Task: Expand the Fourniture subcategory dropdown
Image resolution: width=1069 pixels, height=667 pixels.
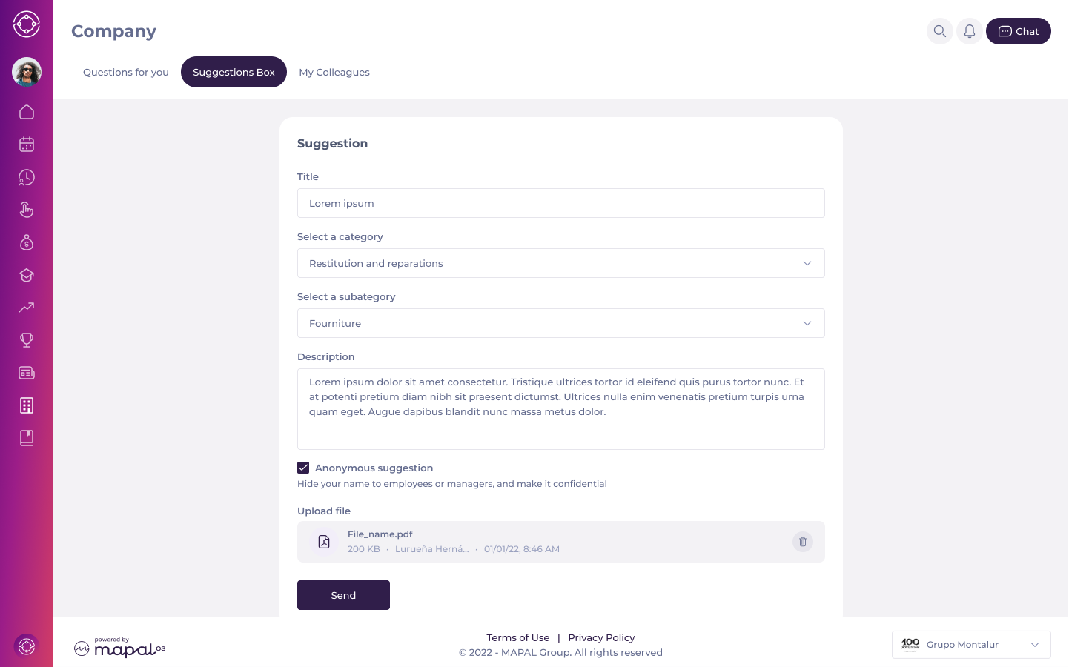Action: click(x=561, y=323)
